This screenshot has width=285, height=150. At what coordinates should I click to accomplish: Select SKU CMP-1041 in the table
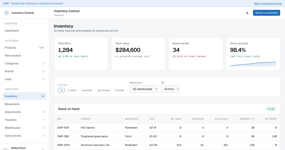63,128
